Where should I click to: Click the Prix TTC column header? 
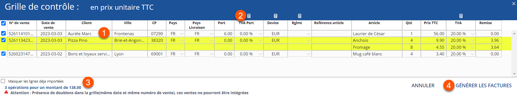(431, 23)
